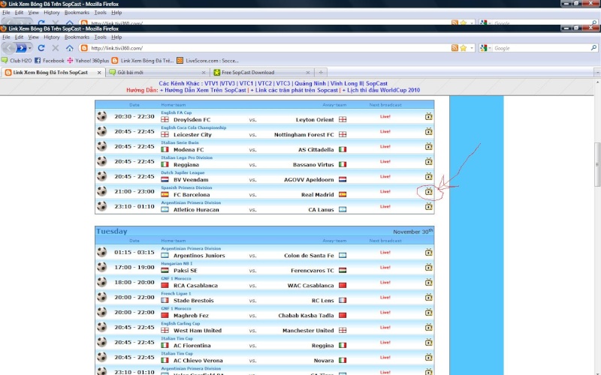Click the RSS feed icon in address bar
The width and height of the screenshot is (601, 375).
click(x=455, y=48)
